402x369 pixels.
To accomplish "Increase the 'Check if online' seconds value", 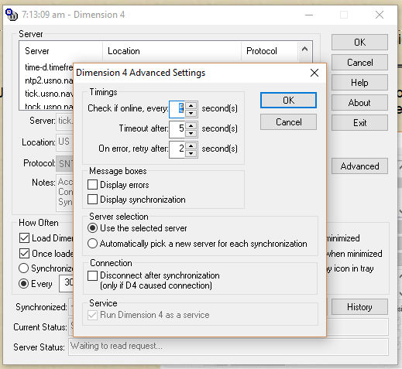I will point(191,105).
